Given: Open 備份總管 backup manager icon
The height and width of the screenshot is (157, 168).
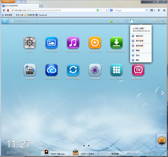Looking at the screenshot, I should pos(30,70).
